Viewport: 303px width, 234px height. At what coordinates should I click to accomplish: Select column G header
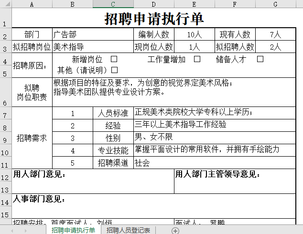275,4
